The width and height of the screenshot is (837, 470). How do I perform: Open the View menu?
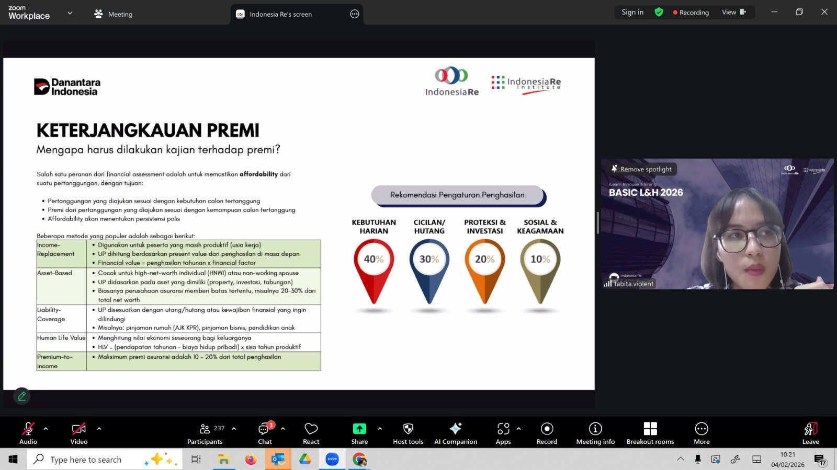click(733, 12)
